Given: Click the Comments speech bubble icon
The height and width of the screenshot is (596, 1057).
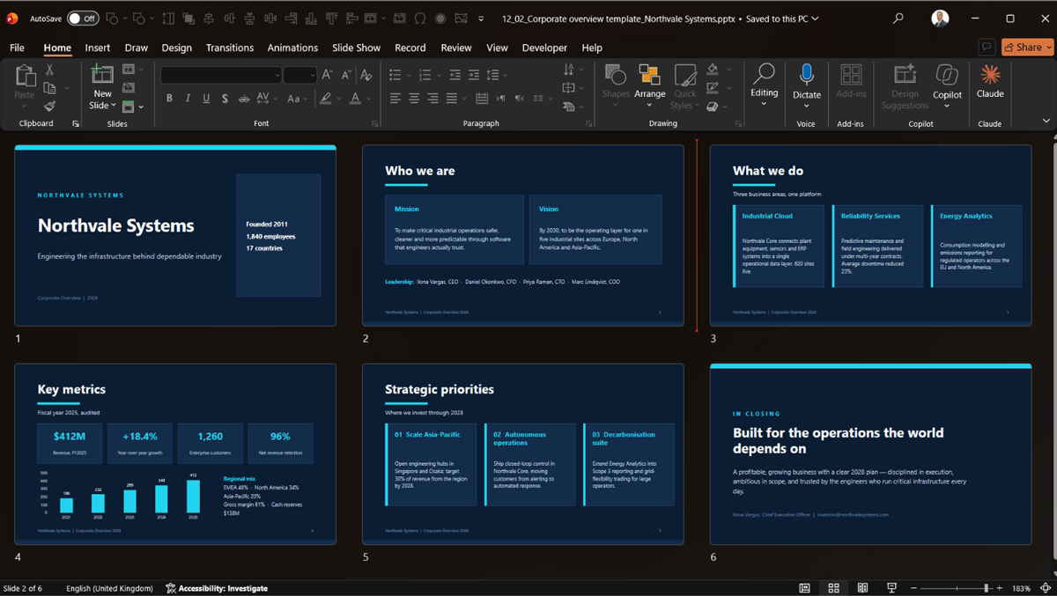Looking at the screenshot, I should [987, 48].
